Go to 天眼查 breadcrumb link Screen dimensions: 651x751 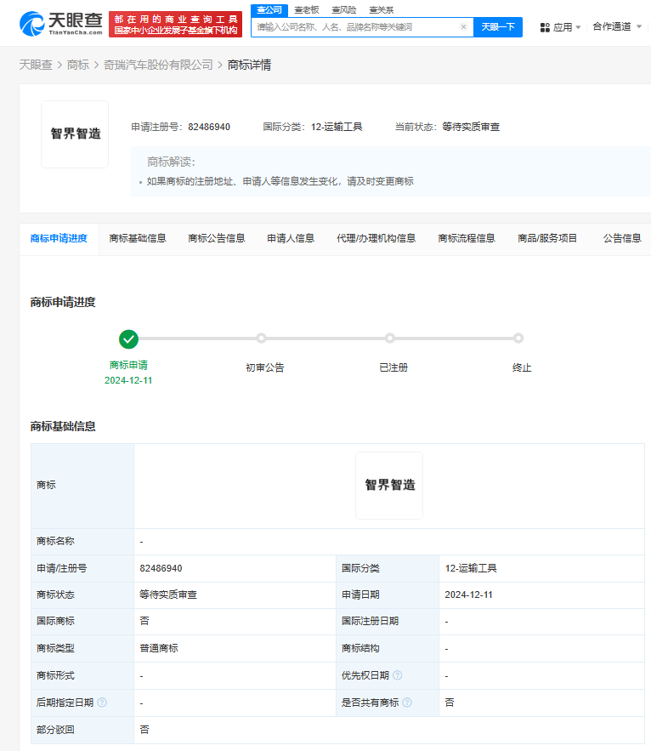point(36,65)
